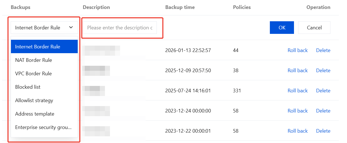Roll back the 2023-12-24 backup
Viewport: 347px width, 143px height.
(298, 111)
